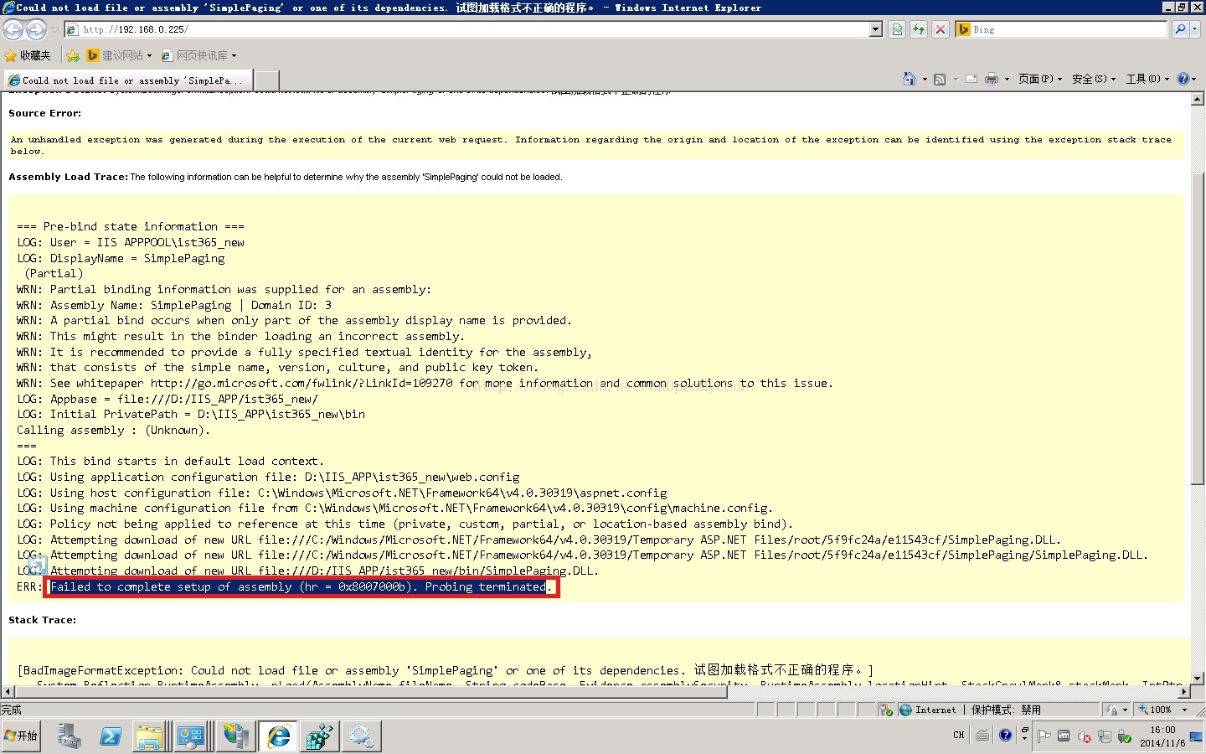Launch Windows PowerShell from the taskbar
The height and width of the screenshot is (754, 1206).
click(x=110, y=736)
